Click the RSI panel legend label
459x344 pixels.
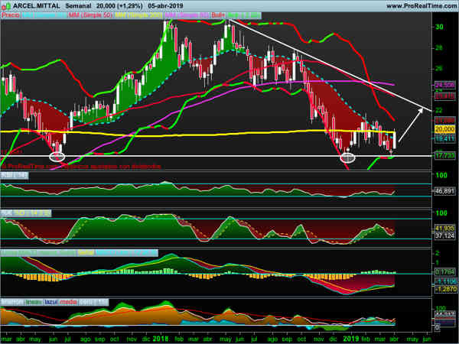coord(15,176)
